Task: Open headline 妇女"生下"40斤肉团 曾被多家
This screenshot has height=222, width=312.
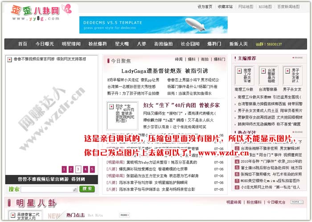Action: coord(181,105)
